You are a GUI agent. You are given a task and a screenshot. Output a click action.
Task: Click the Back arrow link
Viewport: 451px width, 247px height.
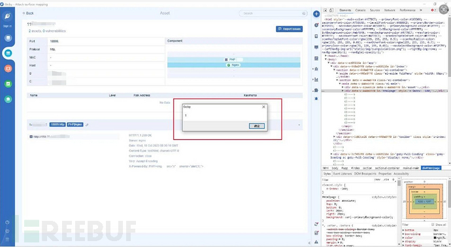coord(28,13)
